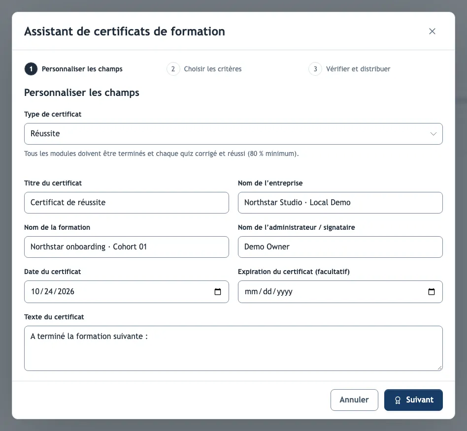Click the dialog title Assistant de certificats
Viewport: 467px width, 431px height.
click(125, 31)
